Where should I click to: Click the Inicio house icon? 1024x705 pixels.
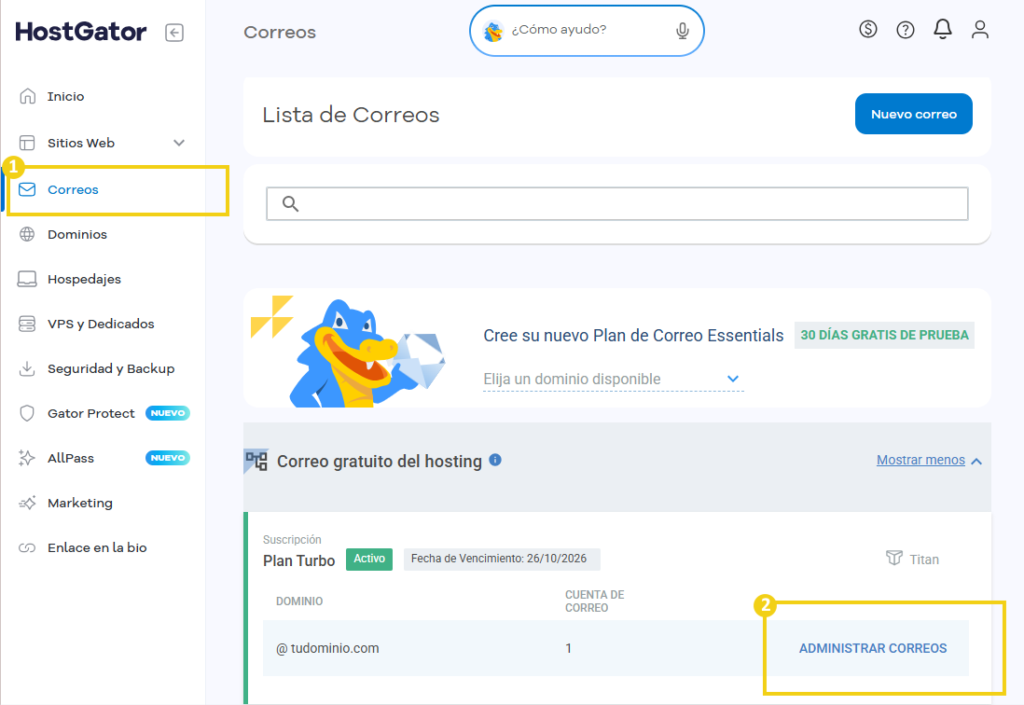27,96
